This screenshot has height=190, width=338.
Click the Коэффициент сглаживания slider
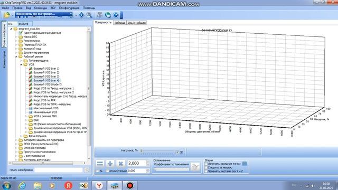(x=171, y=169)
